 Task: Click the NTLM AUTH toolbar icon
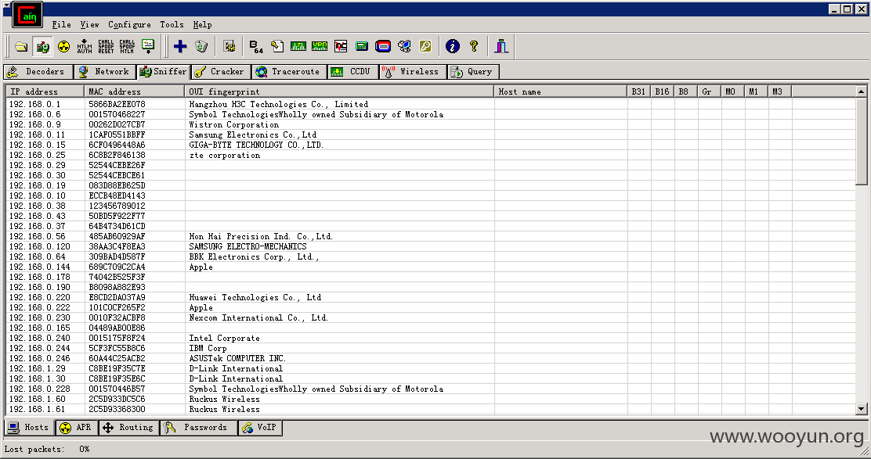coord(85,47)
